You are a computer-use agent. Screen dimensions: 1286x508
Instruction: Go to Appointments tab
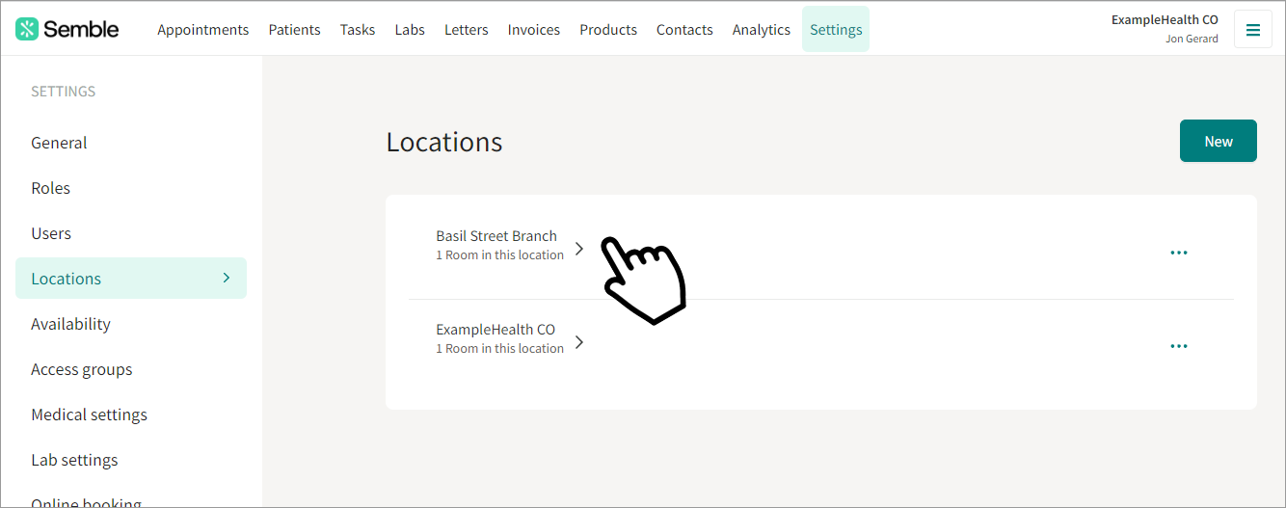(x=203, y=30)
